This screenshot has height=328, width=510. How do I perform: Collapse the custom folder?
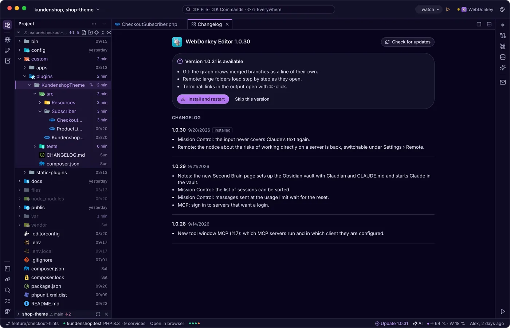point(19,59)
